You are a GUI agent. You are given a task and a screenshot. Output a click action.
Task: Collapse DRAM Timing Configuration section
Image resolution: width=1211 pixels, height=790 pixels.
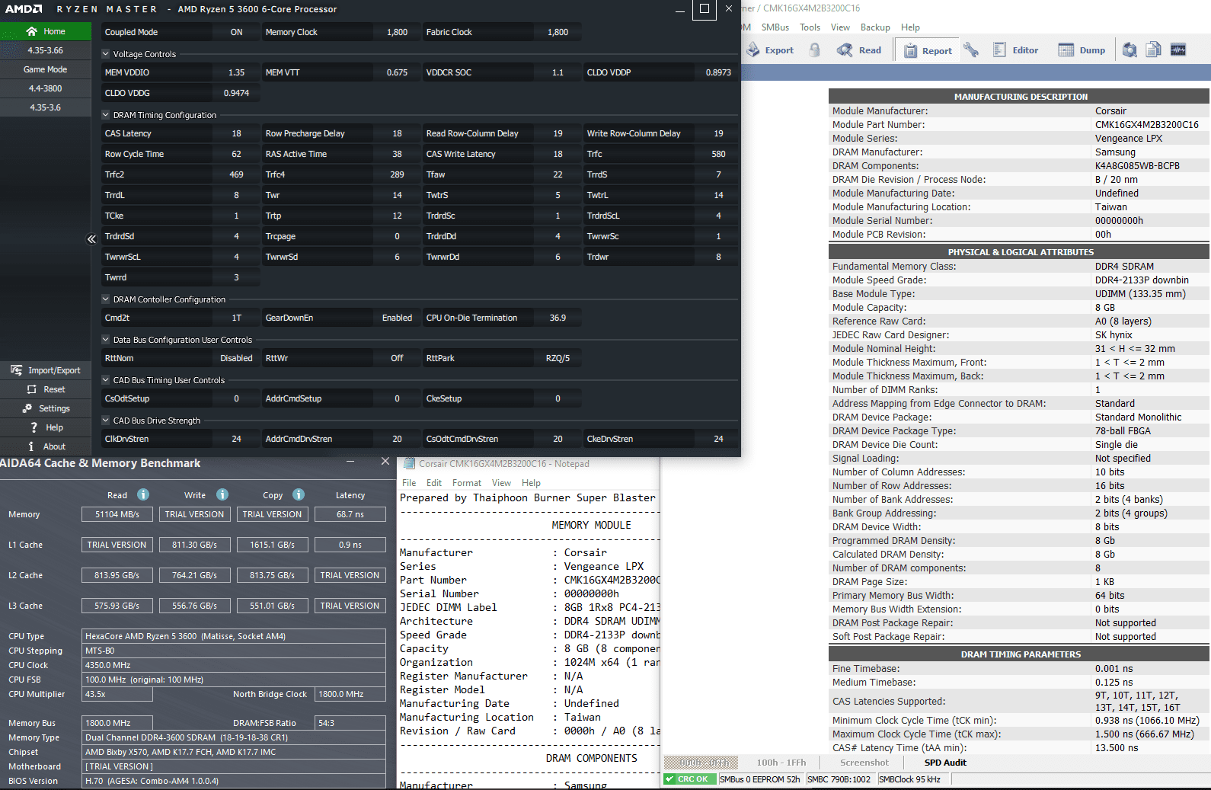click(106, 115)
